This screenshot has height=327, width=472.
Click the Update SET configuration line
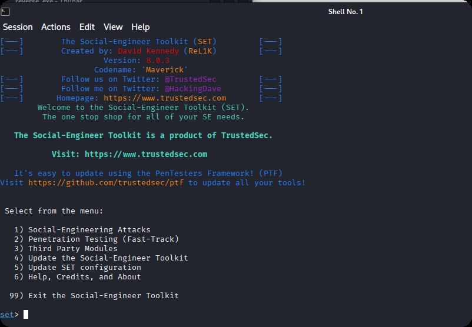tap(84, 268)
